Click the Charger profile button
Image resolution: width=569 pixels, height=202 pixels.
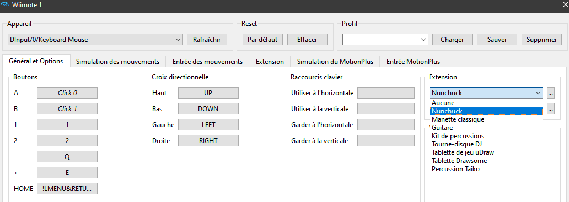pos(452,40)
